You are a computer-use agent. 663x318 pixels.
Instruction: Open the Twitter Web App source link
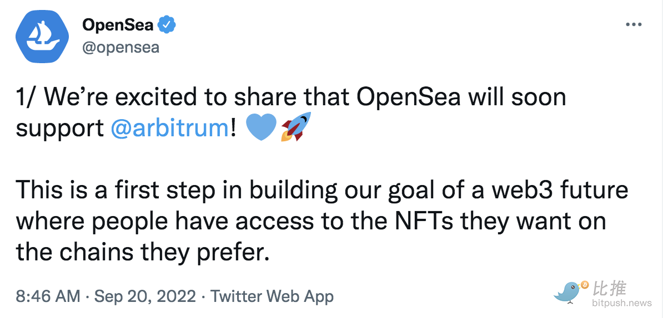pos(272,296)
